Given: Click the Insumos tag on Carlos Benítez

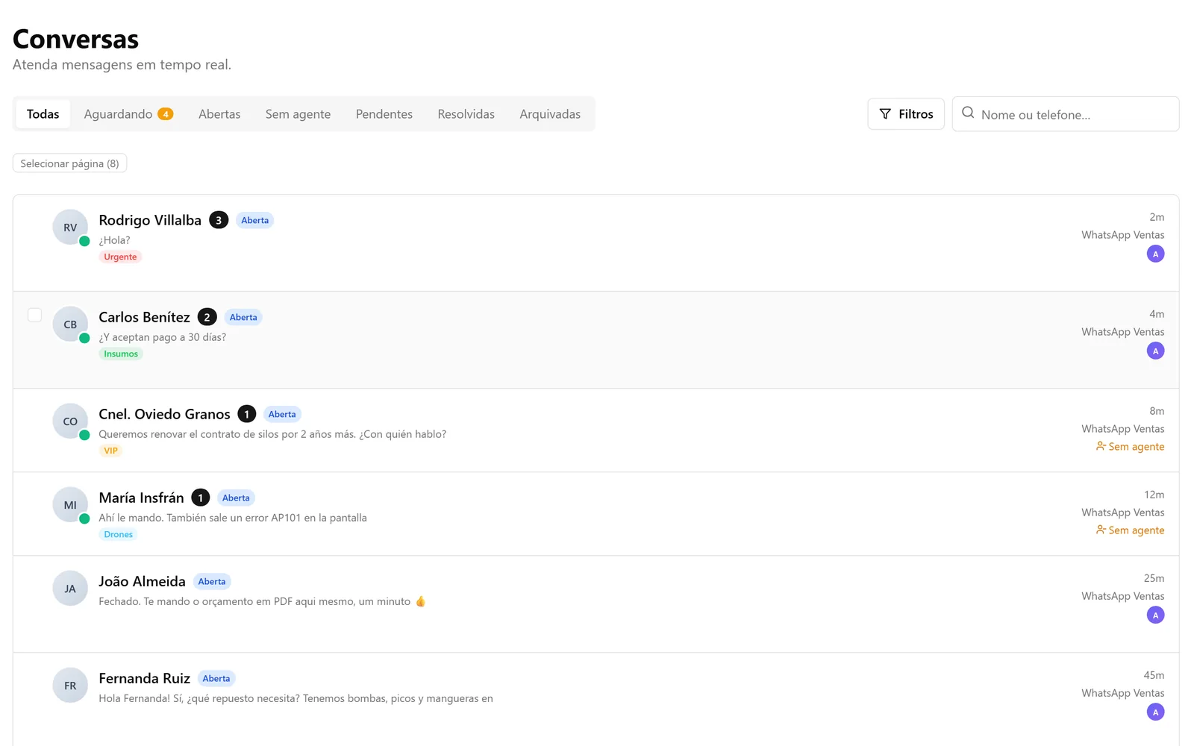Looking at the screenshot, I should (x=121, y=354).
